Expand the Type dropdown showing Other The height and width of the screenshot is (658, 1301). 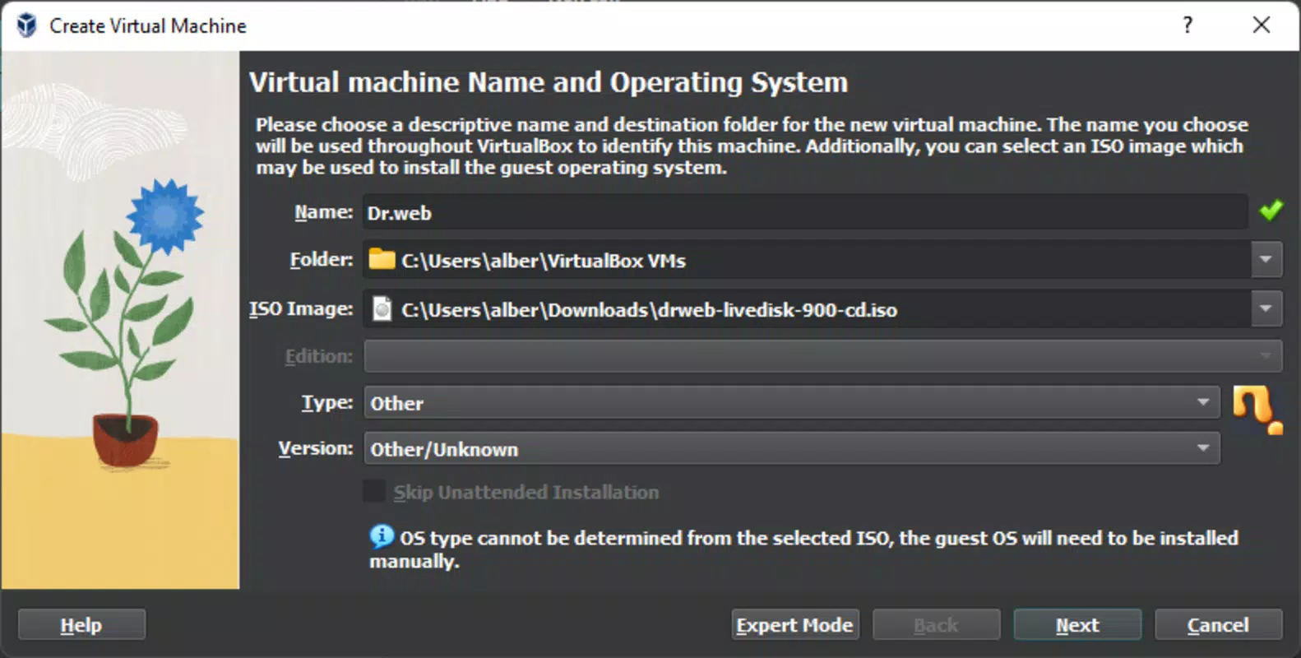click(792, 403)
